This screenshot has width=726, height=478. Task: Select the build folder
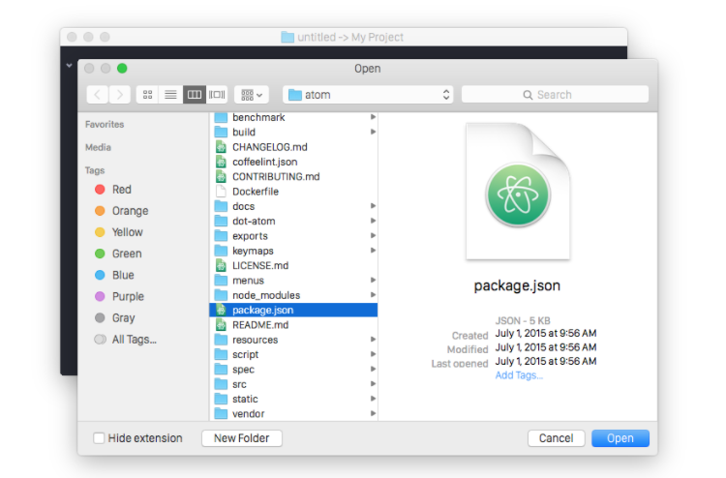293,133
